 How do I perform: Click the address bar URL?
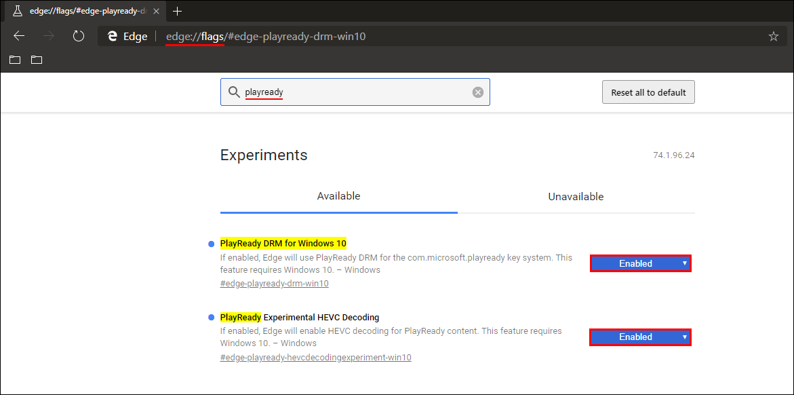pos(266,37)
